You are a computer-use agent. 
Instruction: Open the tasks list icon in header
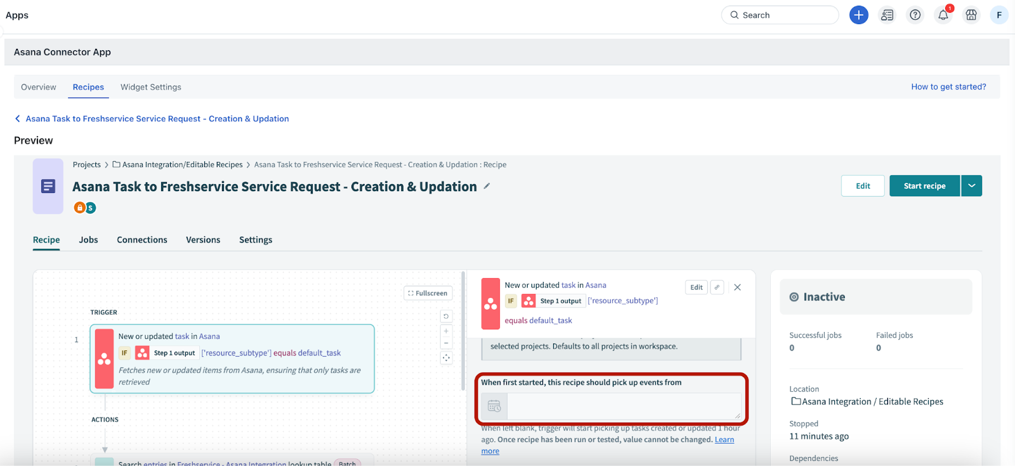point(887,15)
